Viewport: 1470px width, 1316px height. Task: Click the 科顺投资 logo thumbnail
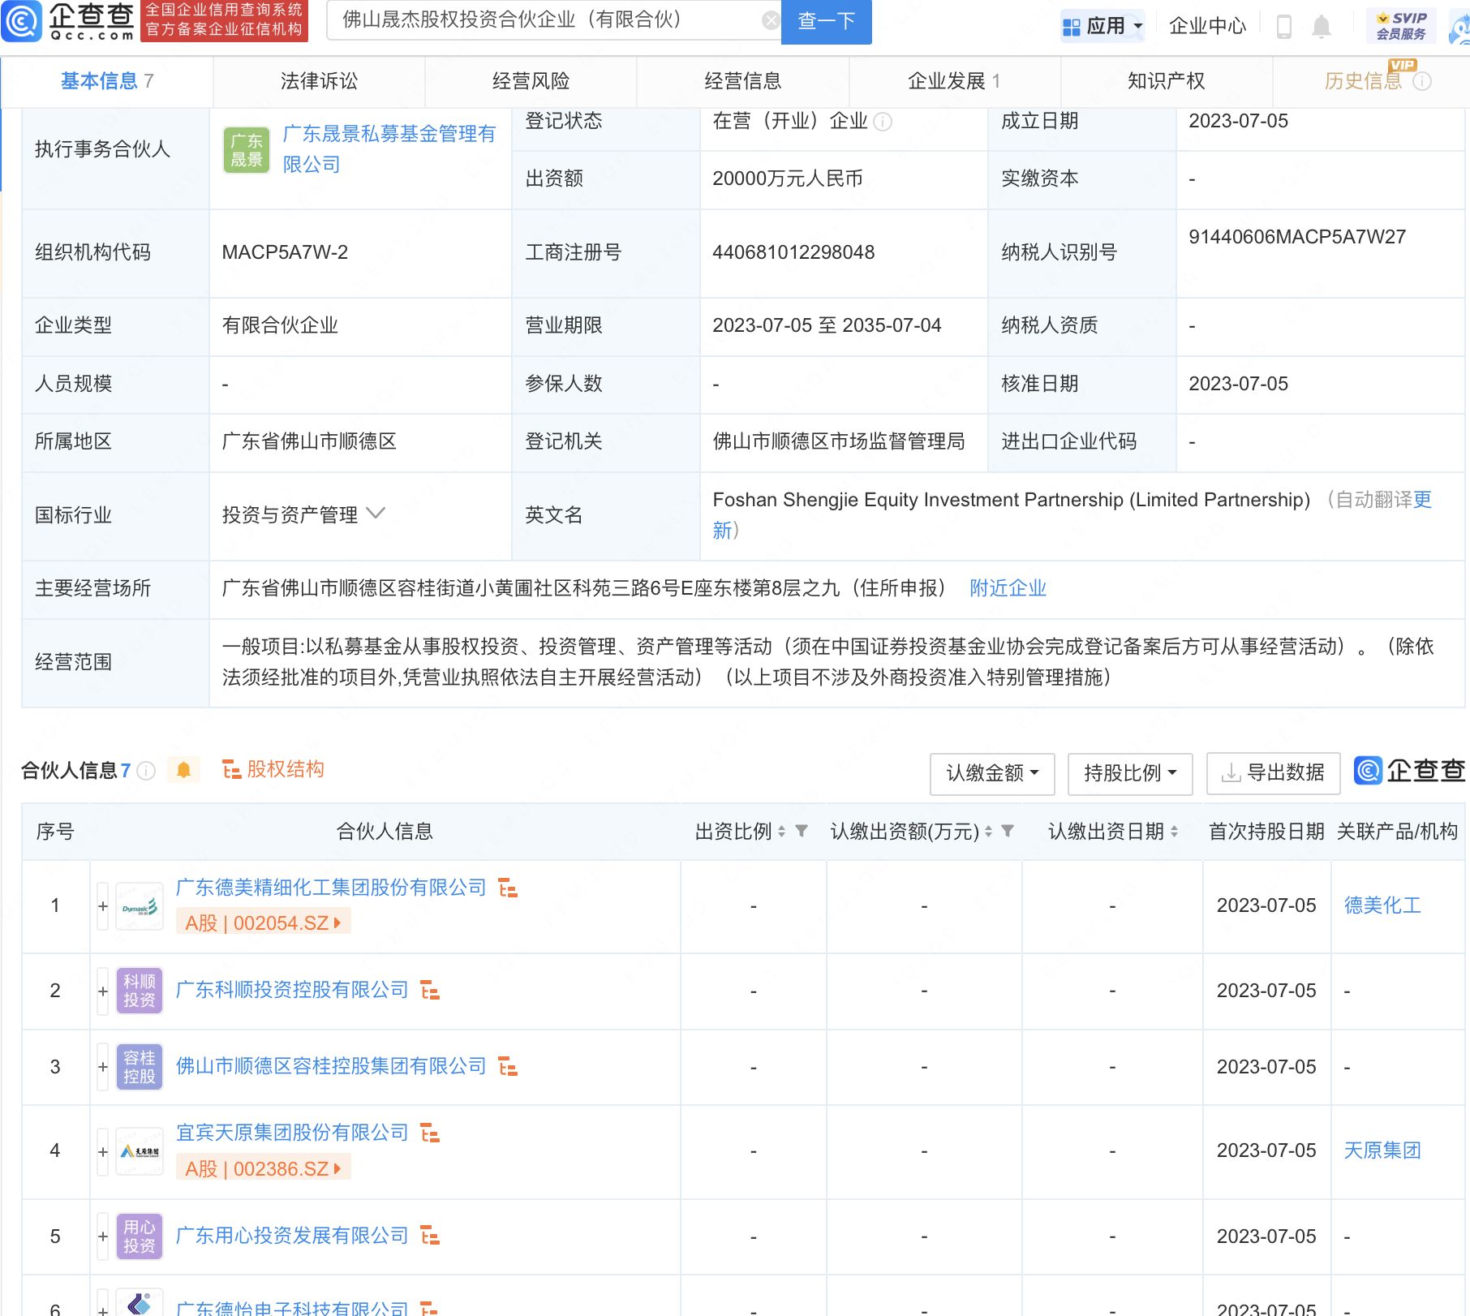[140, 991]
